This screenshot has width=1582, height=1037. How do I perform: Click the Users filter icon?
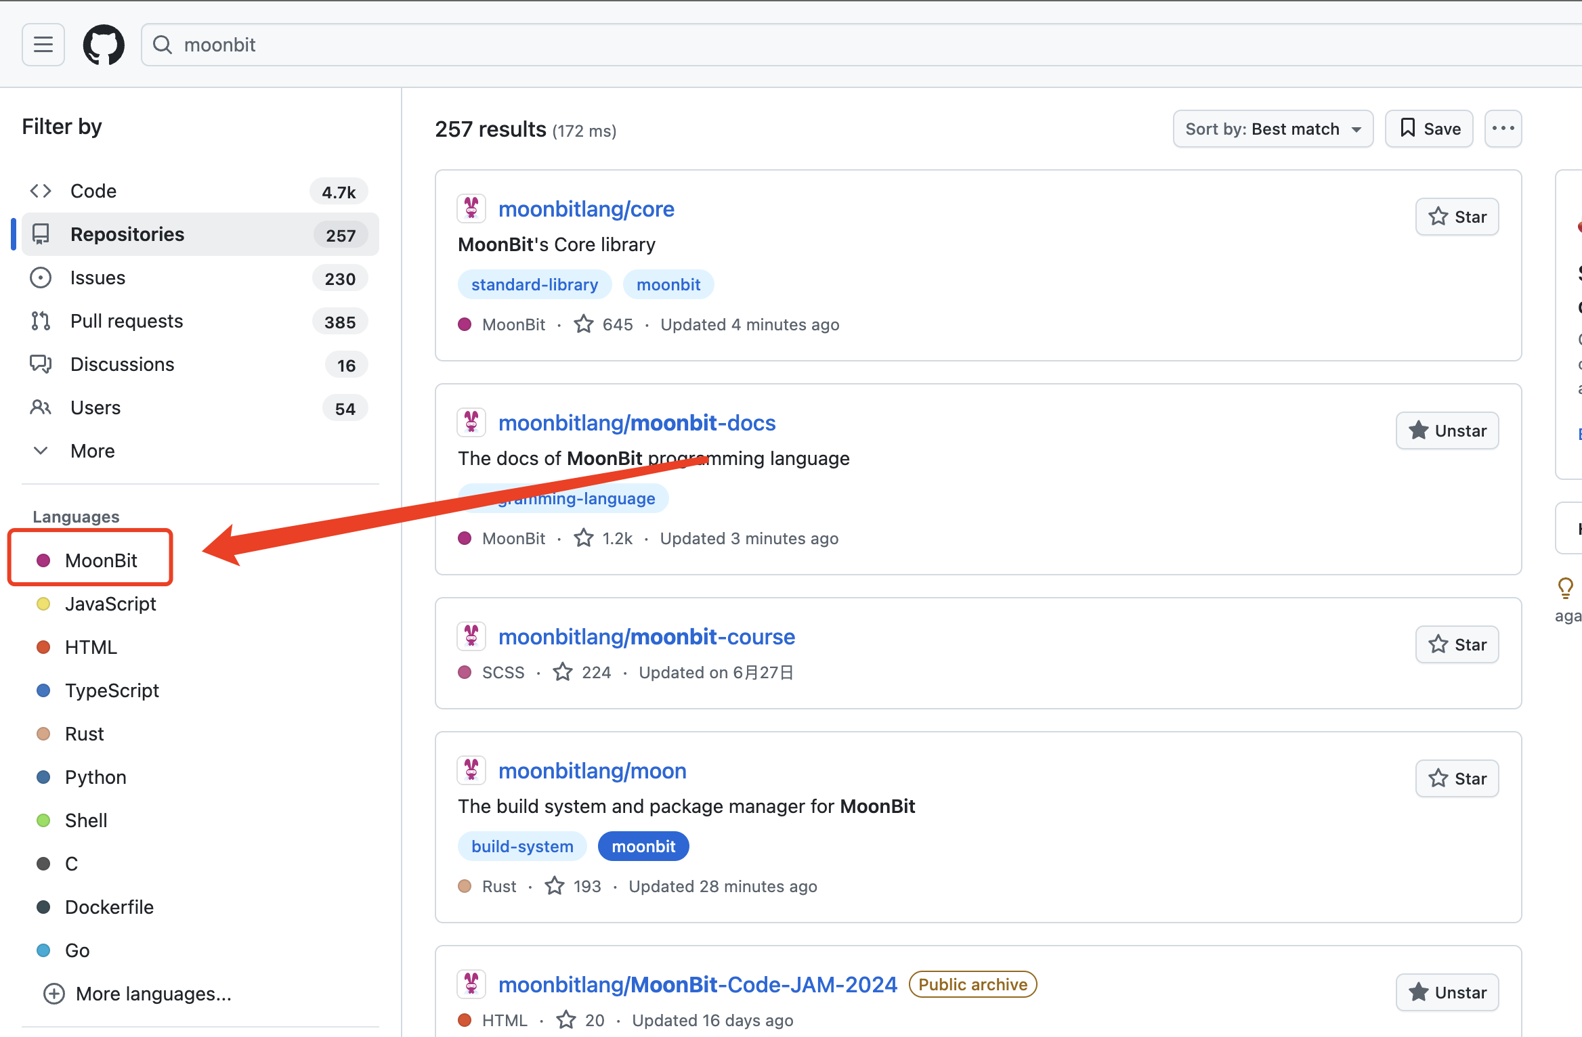41,407
